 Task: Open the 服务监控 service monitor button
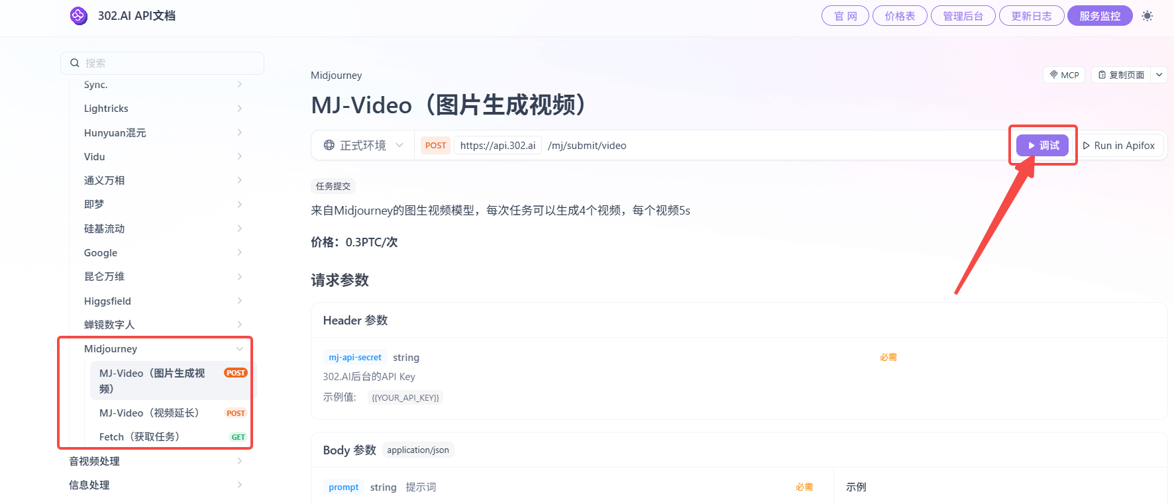click(x=1100, y=16)
